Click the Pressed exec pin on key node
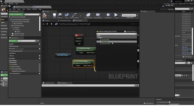Viewport: 194px width, 109px height. (x=82, y=38)
